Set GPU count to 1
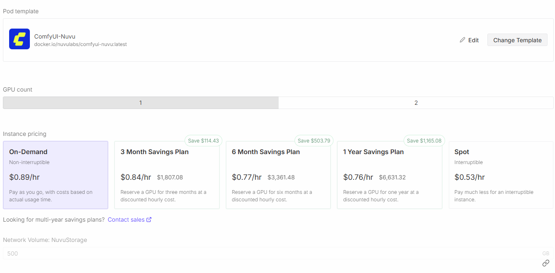Viewport: 555px width, 273px height. point(141,103)
